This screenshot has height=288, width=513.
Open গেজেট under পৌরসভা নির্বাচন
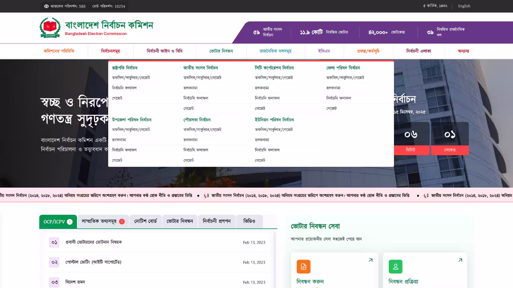189,160
